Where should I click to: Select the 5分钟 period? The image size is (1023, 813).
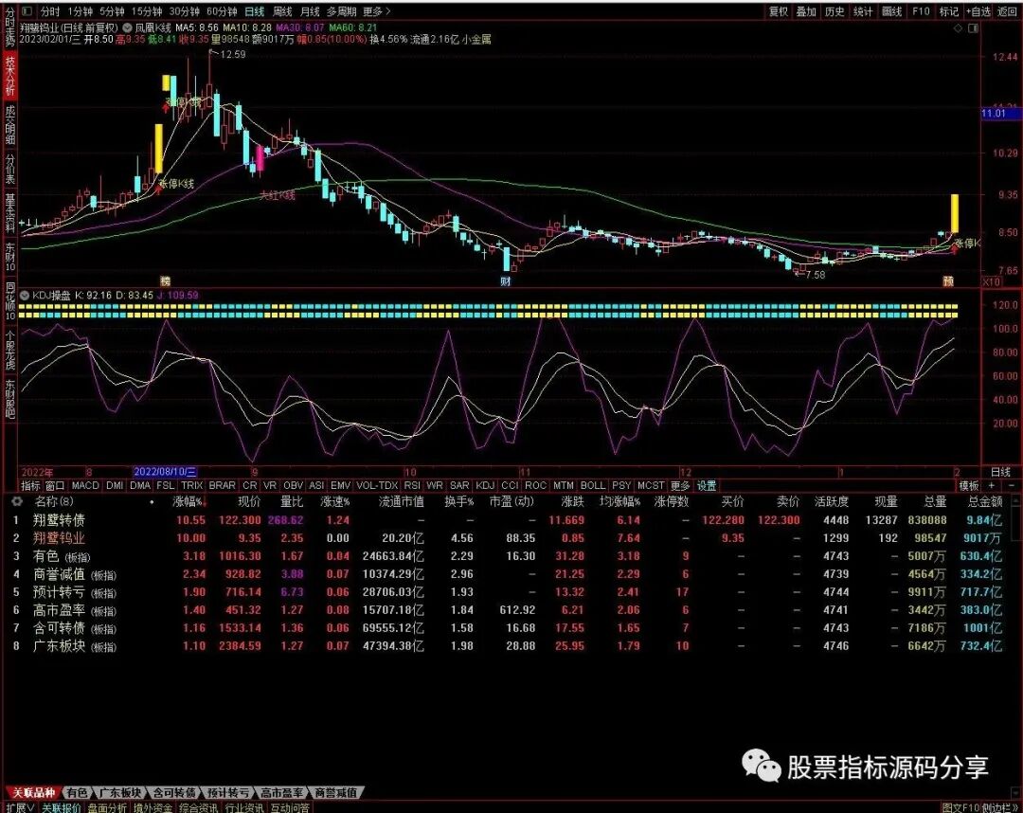tap(112, 11)
